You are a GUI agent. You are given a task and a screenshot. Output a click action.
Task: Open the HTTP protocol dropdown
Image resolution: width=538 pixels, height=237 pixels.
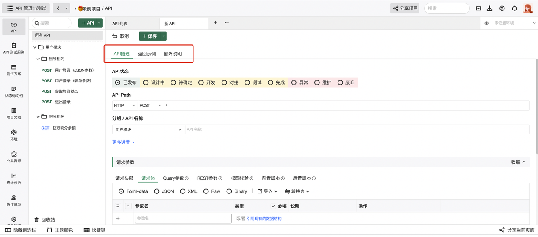(124, 106)
